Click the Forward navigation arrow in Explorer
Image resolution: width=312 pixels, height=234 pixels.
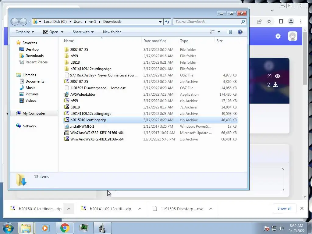(23, 22)
